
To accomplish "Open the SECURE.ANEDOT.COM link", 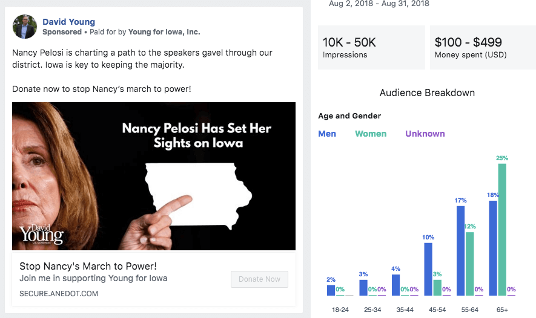I will pyautogui.click(x=59, y=294).
